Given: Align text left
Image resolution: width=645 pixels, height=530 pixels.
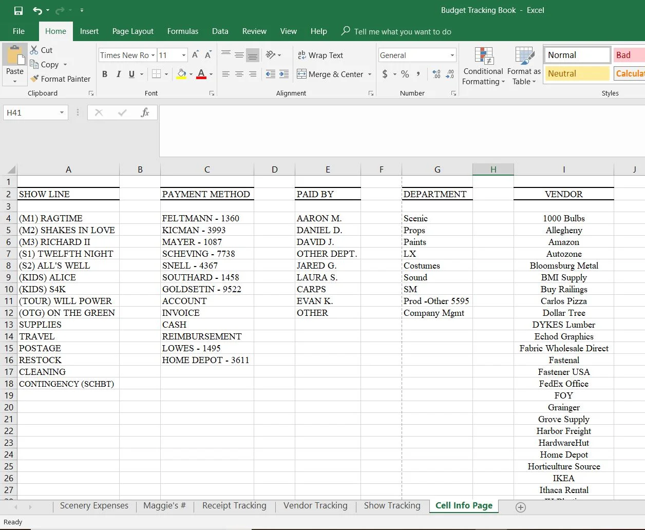Looking at the screenshot, I should point(226,74).
